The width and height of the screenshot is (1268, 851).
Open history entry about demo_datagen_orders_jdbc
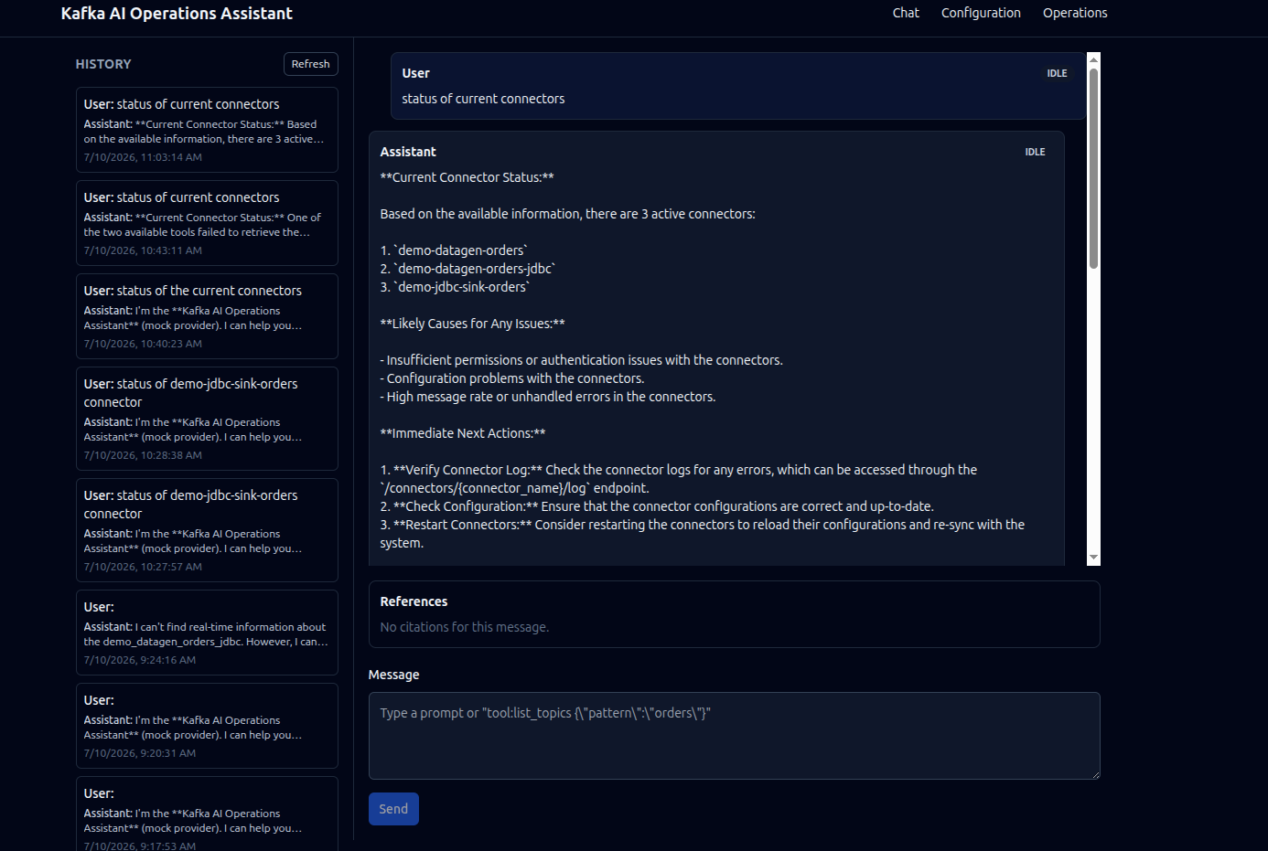coord(207,633)
